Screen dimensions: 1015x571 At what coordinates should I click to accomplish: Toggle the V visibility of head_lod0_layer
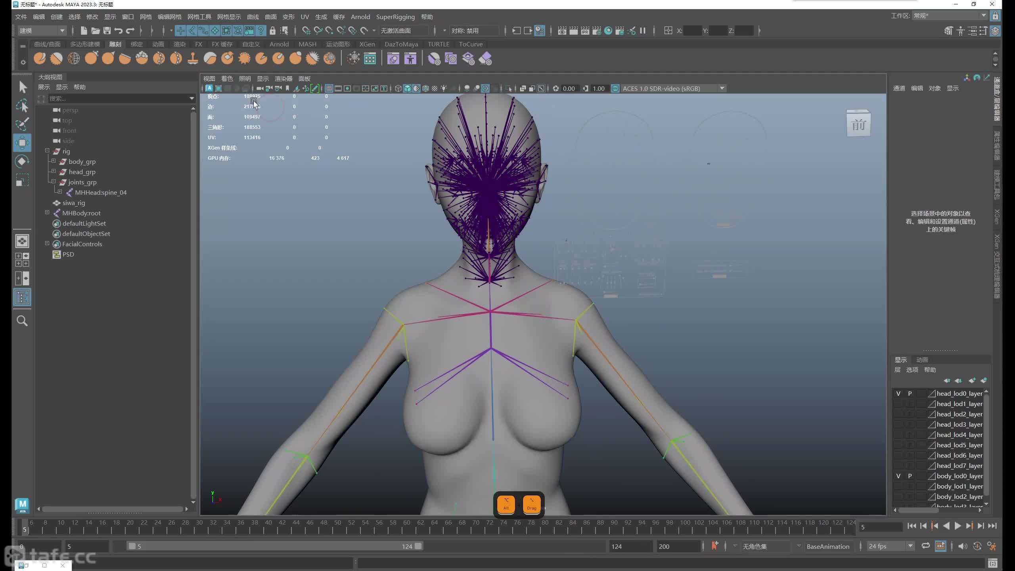898,393
